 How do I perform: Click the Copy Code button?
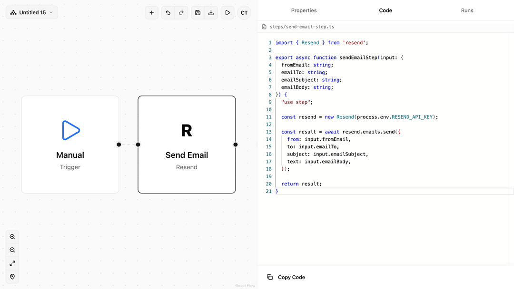(286, 277)
